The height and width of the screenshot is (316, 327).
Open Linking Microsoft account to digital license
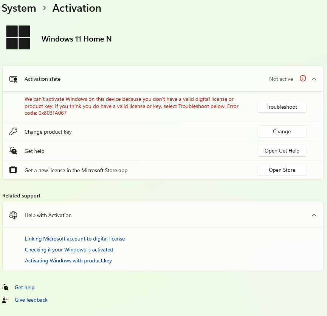pyautogui.click(x=75, y=239)
